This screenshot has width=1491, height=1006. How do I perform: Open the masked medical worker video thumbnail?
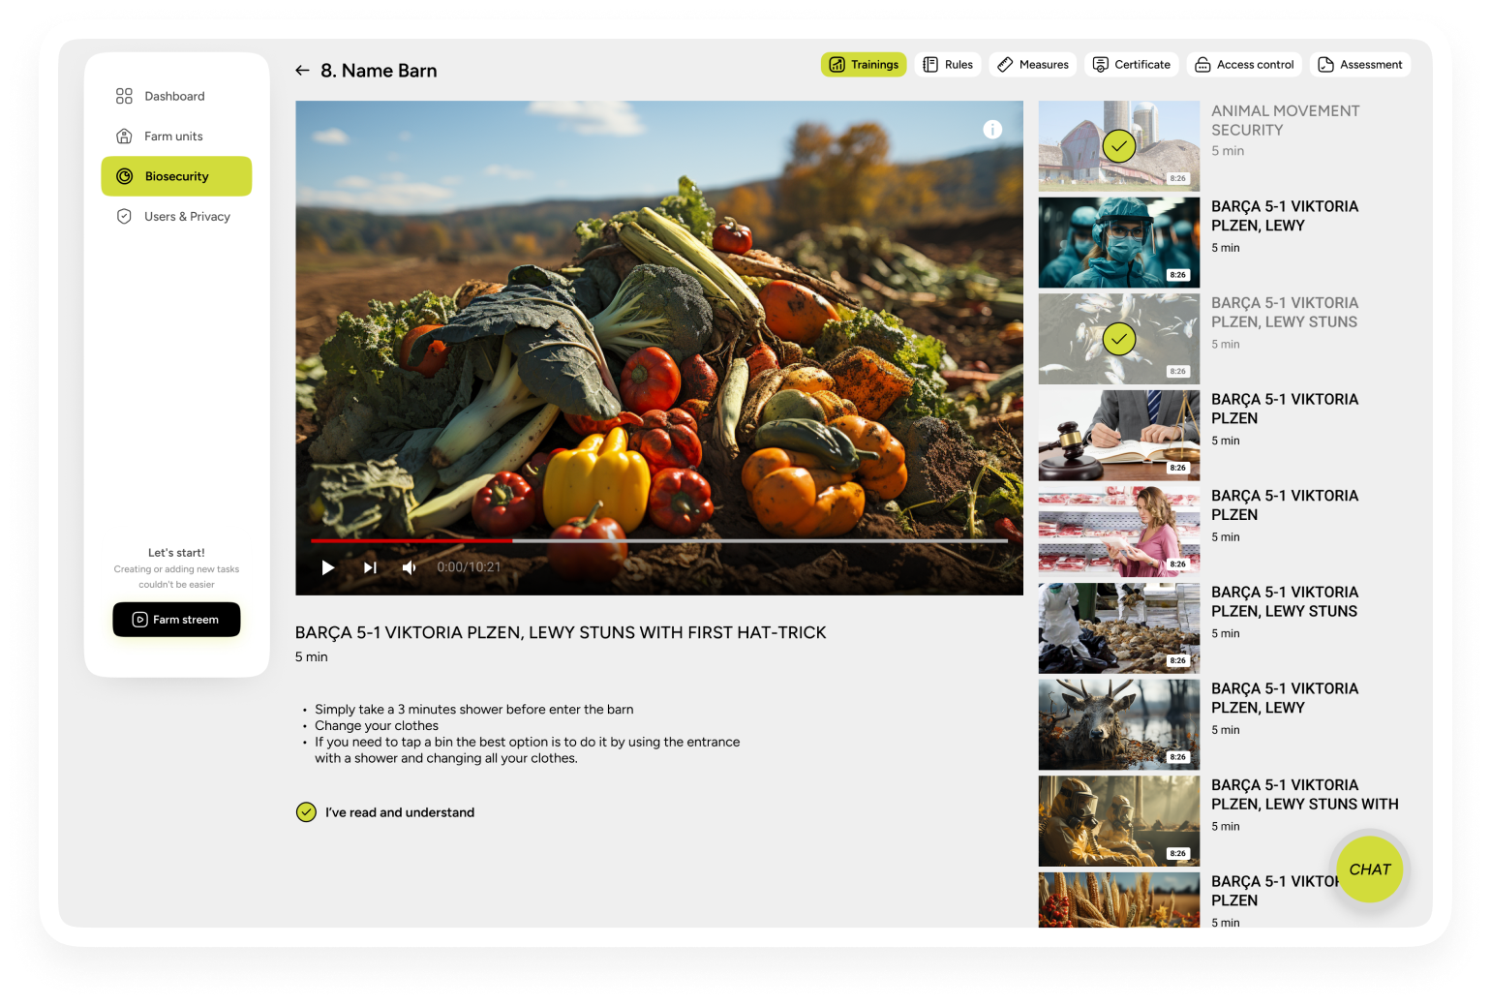pos(1119,243)
